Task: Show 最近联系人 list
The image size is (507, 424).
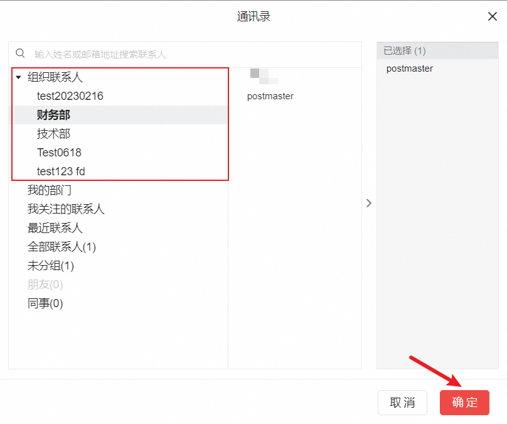Action: click(55, 228)
